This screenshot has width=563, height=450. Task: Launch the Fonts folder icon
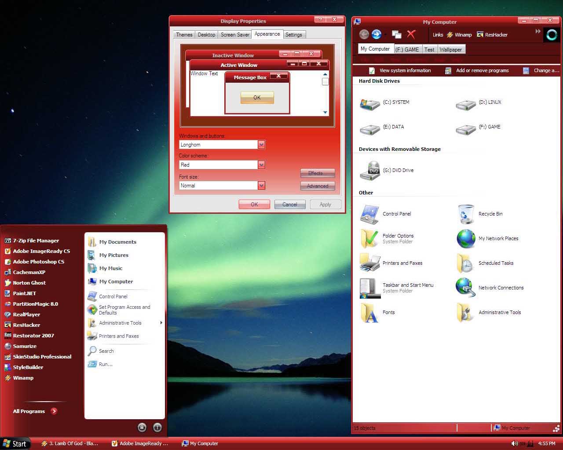[x=369, y=313]
